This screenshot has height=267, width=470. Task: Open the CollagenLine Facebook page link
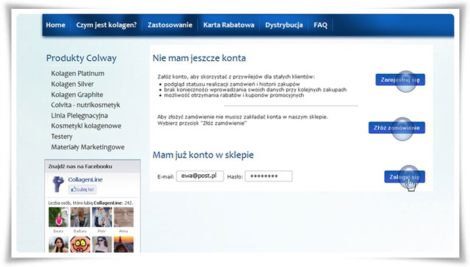pyautogui.click(x=85, y=180)
